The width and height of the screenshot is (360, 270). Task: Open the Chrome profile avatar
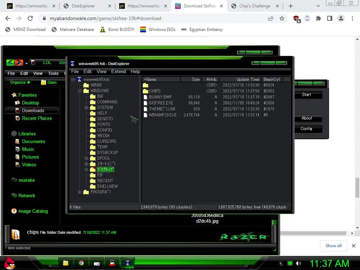pos(341,18)
